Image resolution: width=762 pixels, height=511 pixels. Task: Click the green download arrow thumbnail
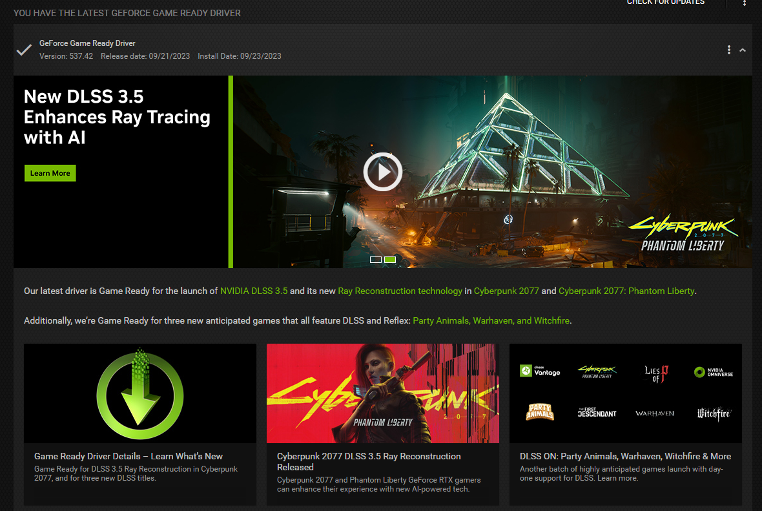pyautogui.click(x=140, y=393)
